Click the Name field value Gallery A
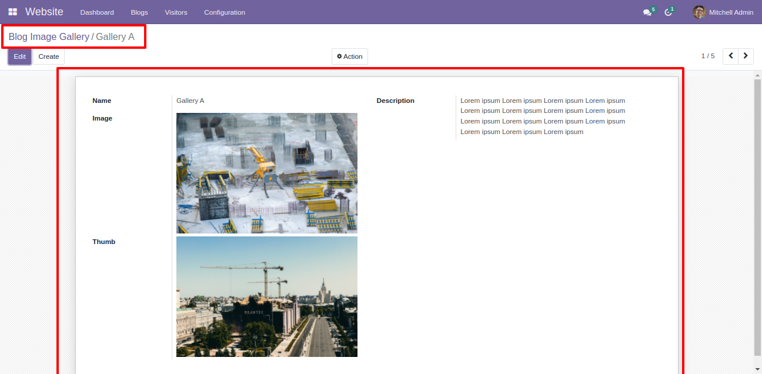The image size is (762, 374). coord(190,101)
